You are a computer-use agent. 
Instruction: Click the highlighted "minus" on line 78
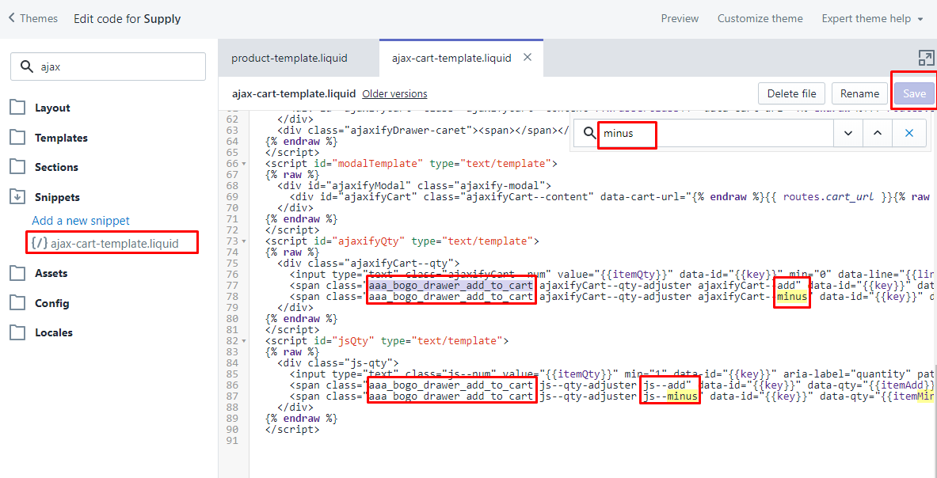pyautogui.click(x=792, y=297)
